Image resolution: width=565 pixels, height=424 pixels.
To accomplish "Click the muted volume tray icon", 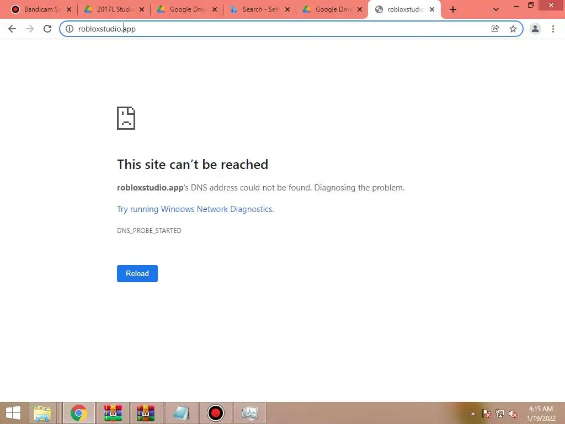I will [513, 414].
